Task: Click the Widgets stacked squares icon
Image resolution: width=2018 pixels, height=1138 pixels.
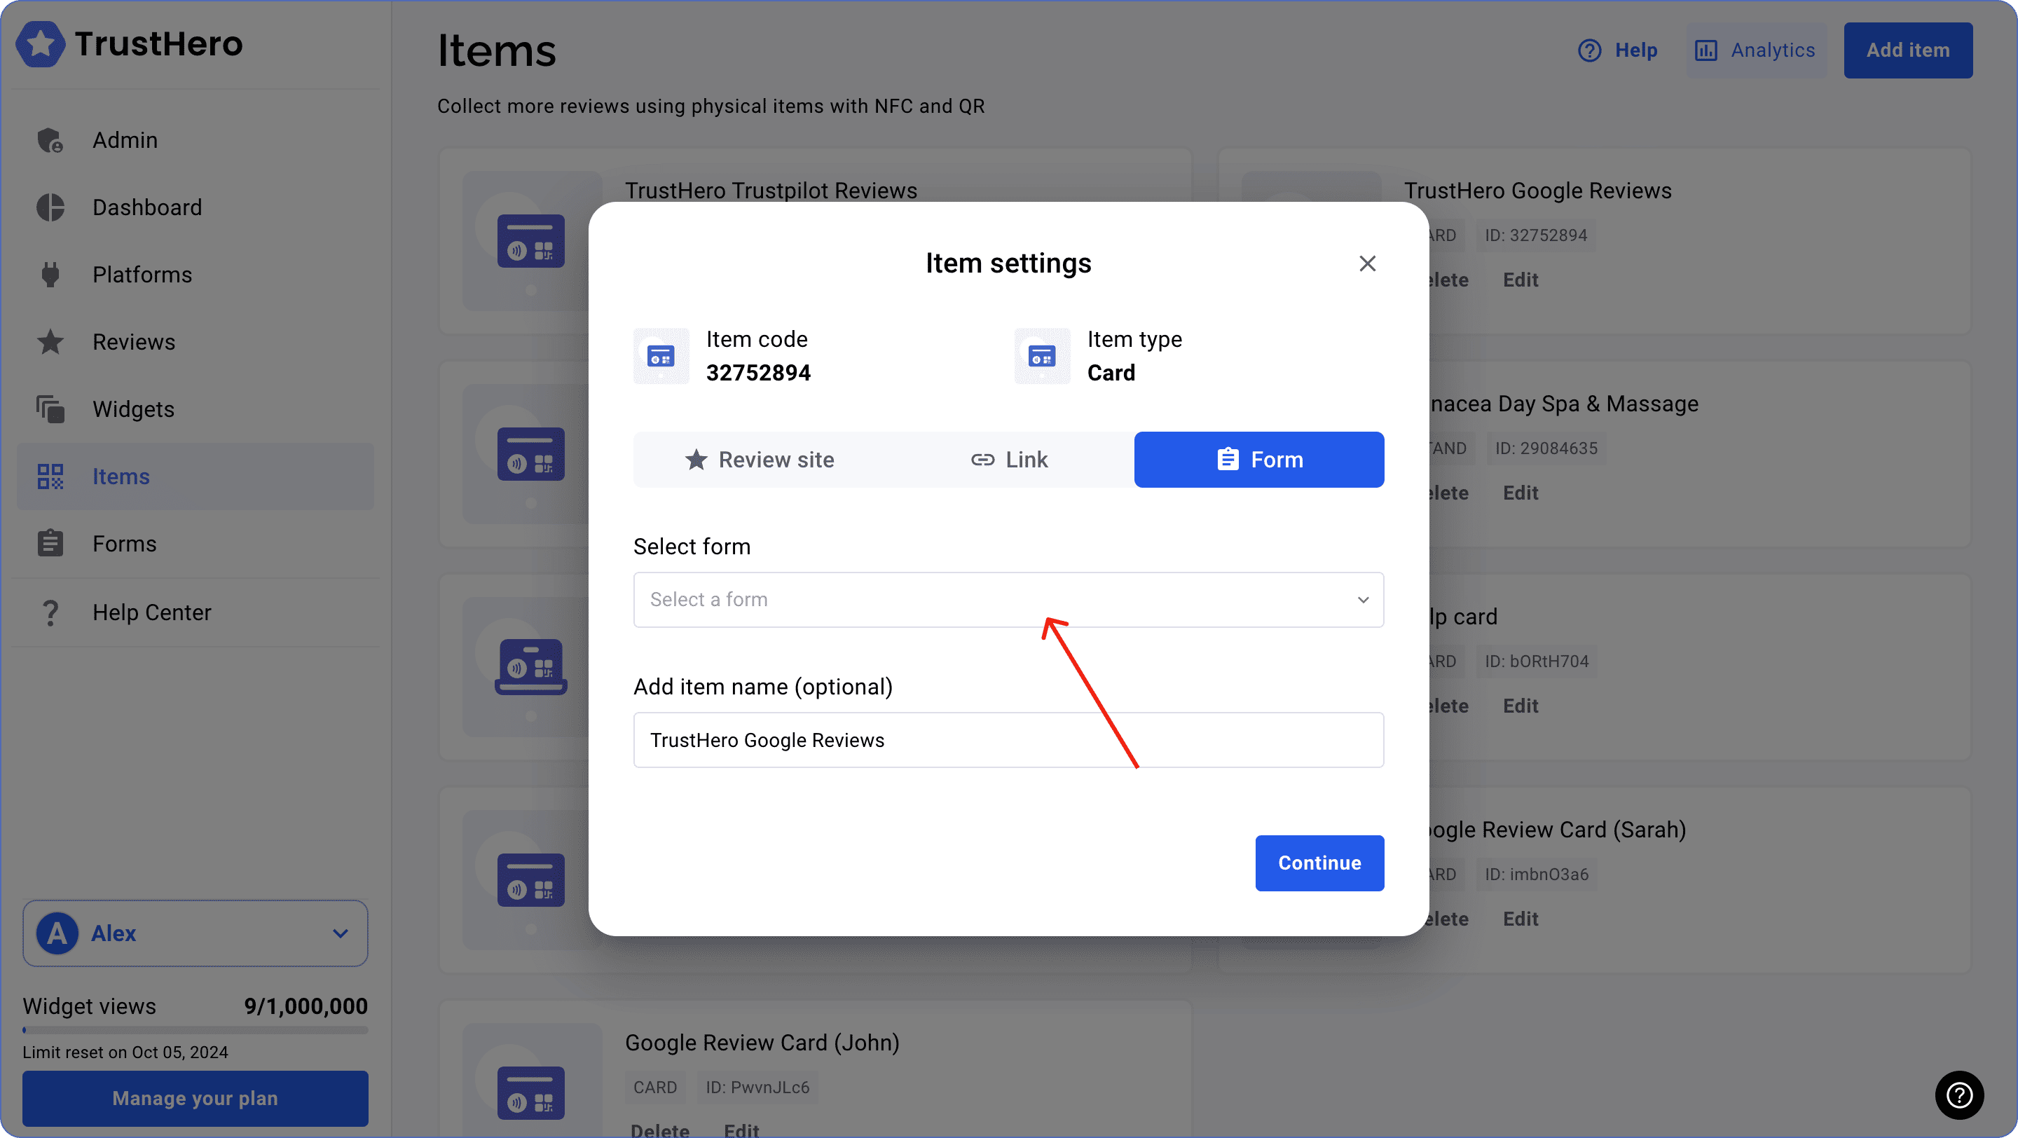Action: (50, 410)
